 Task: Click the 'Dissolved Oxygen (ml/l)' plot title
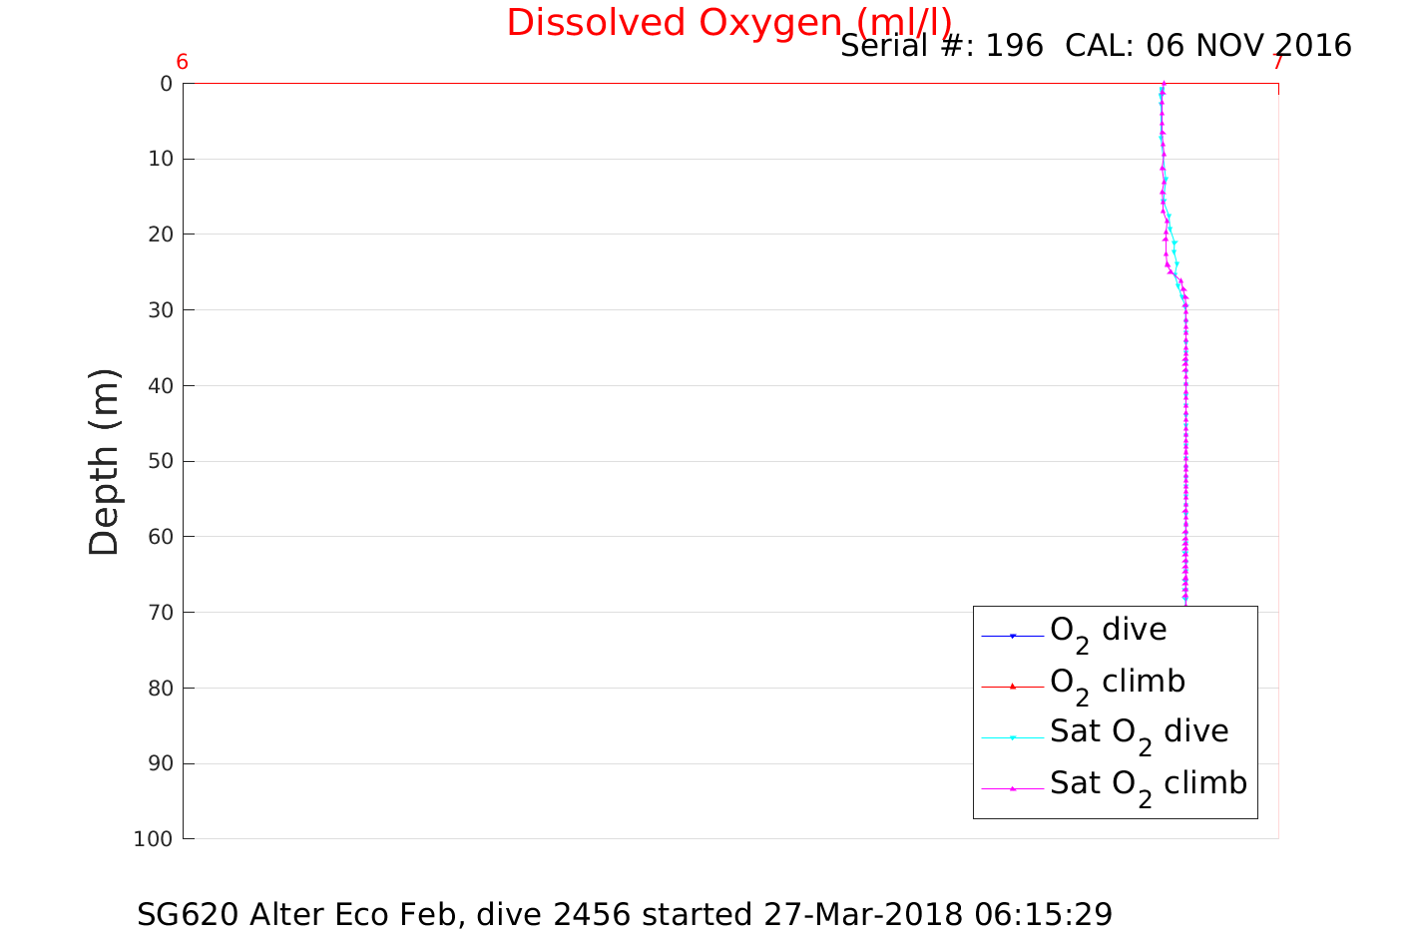coord(728,22)
